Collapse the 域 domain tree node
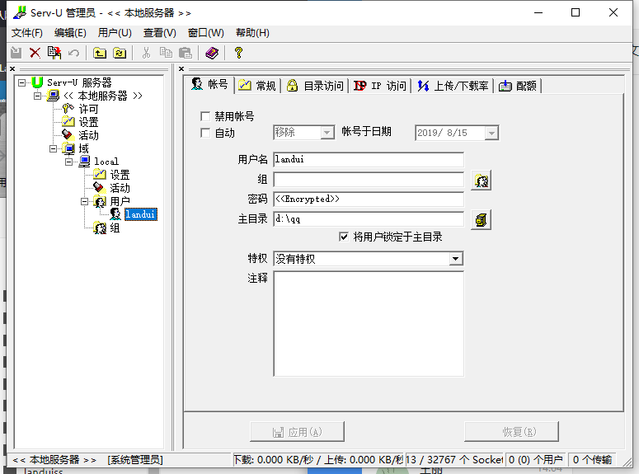 coord(54,148)
